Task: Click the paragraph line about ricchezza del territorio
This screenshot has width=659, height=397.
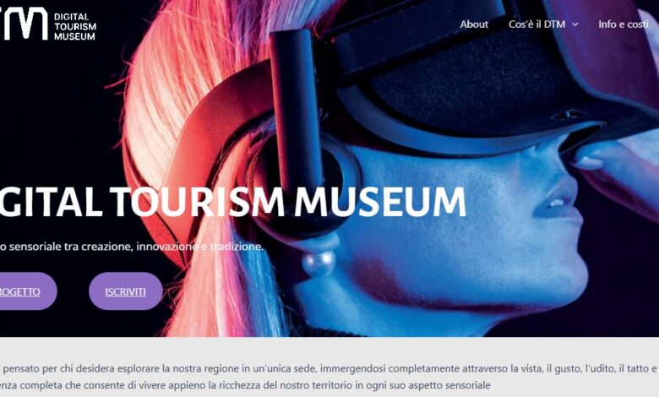Action: pos(246,385)
